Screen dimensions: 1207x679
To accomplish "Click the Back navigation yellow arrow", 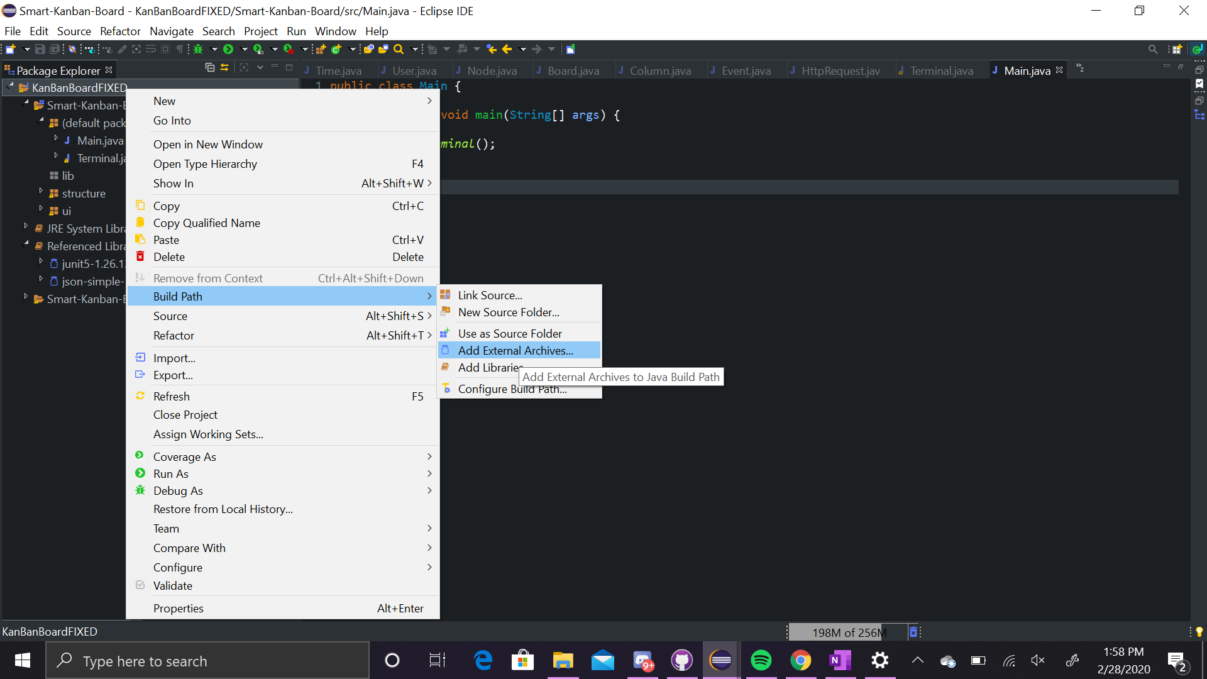I will 507,49.
